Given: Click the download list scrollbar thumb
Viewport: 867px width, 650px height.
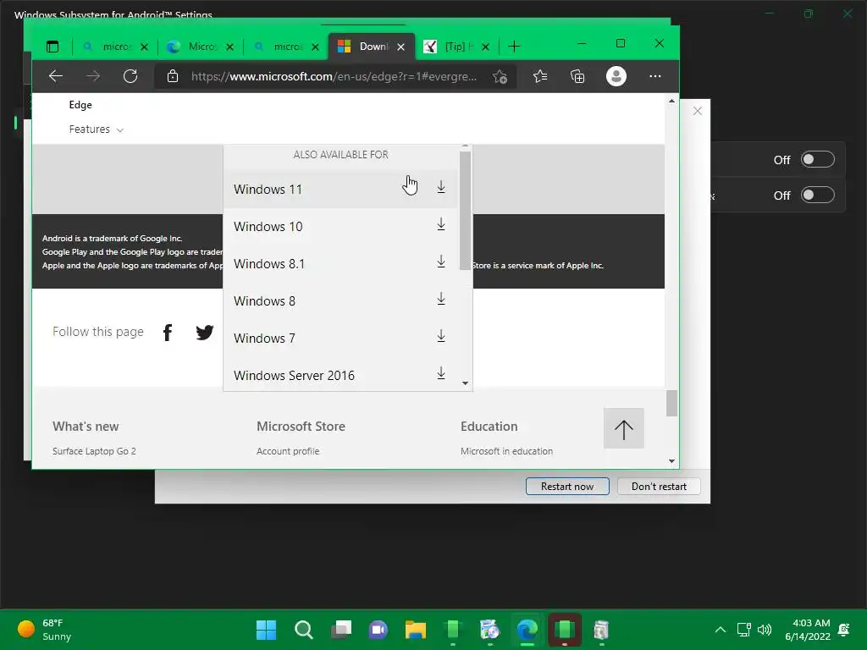Looking at the screenshot, I should (x=465, y=211).
